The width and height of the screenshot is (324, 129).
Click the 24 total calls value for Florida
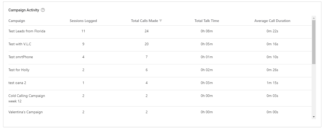point(146,31)
